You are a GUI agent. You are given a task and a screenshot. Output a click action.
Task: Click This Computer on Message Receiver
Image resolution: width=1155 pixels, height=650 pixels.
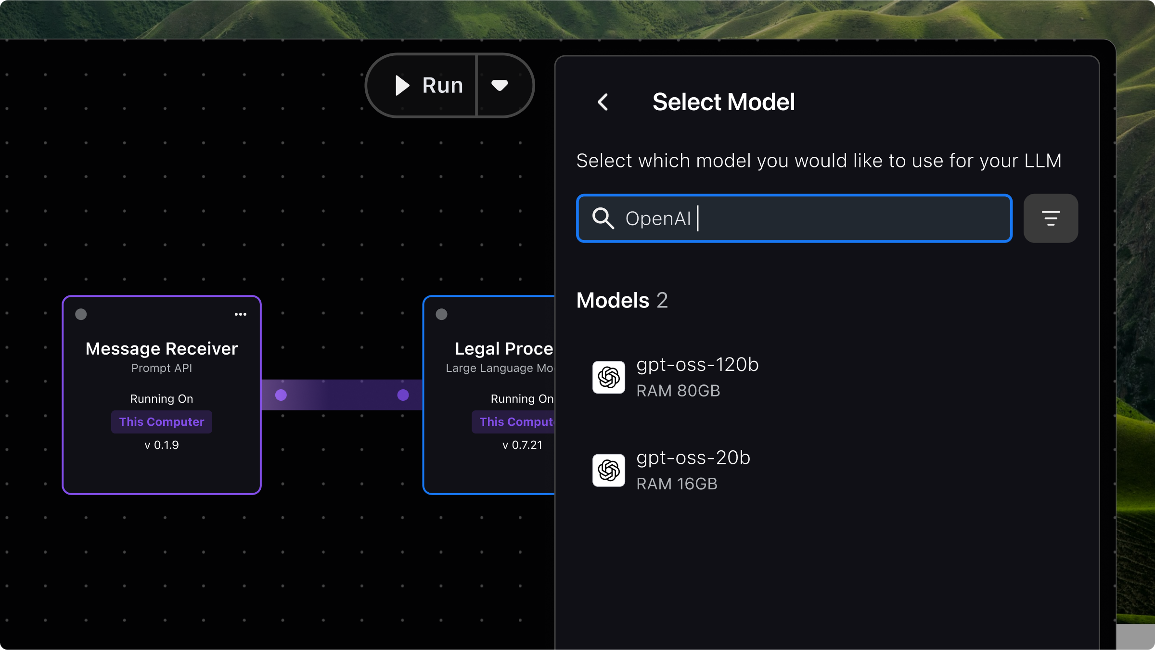click(x=162, y=422)
